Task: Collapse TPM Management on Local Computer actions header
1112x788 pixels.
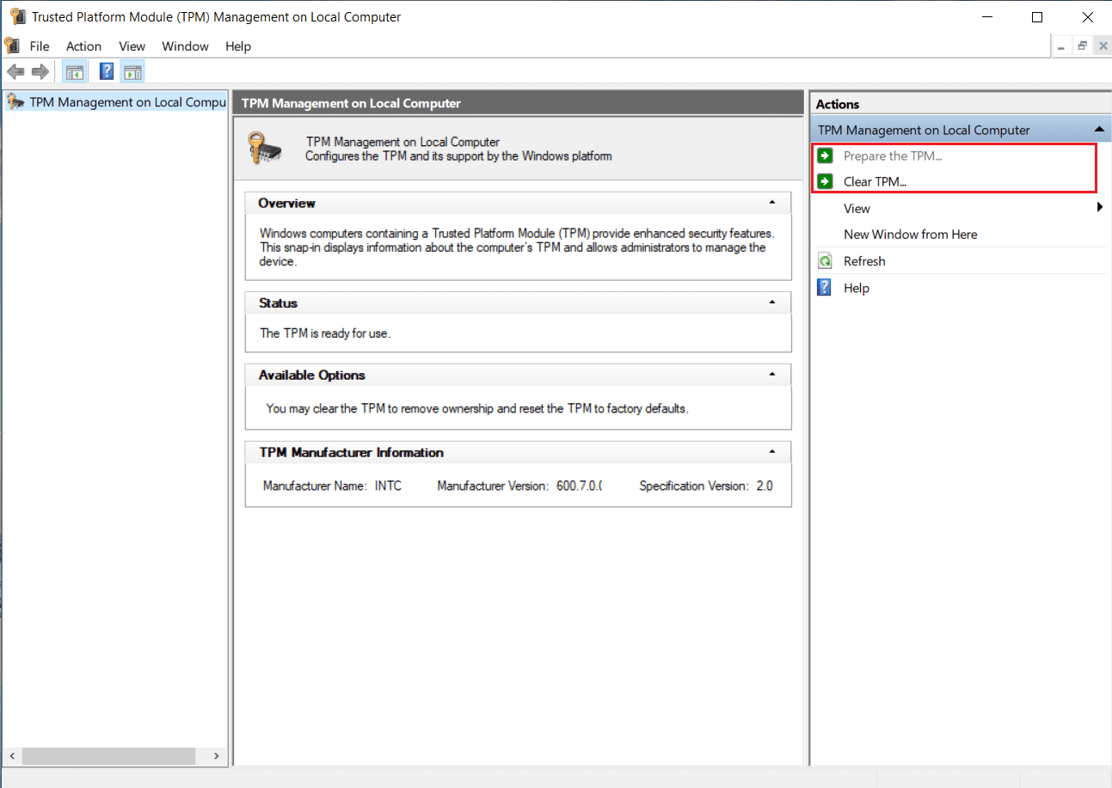Action: coord(1098,130)
